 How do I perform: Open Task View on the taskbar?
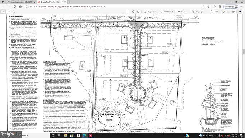coord(59,135)
